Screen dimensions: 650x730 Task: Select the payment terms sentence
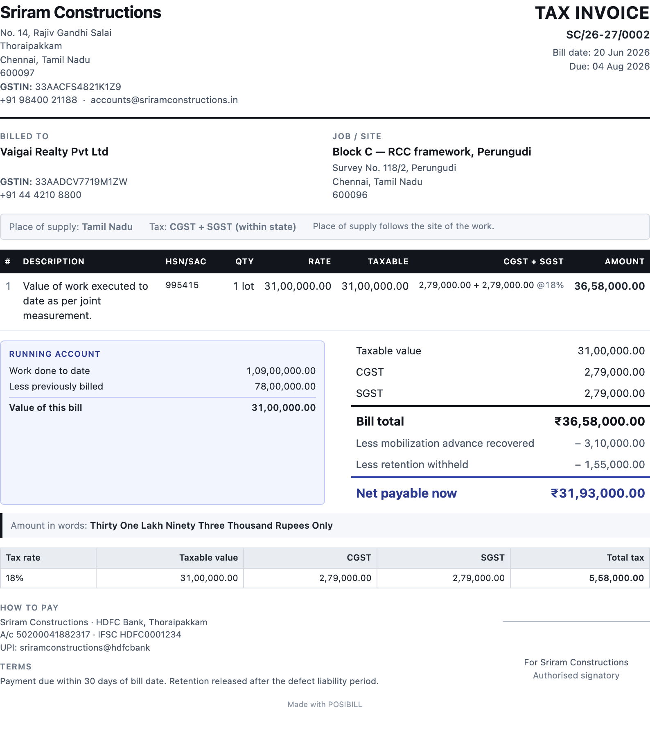pos(189,681)
